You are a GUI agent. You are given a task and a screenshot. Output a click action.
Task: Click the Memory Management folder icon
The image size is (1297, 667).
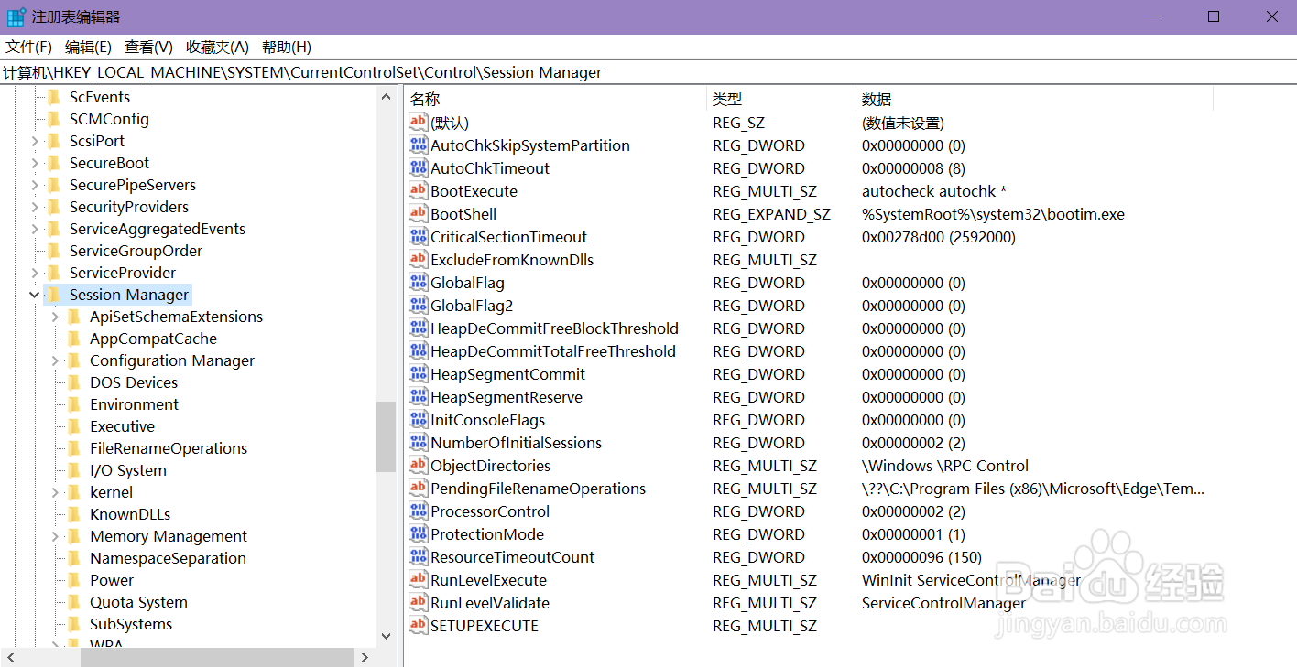pos(74,536)
